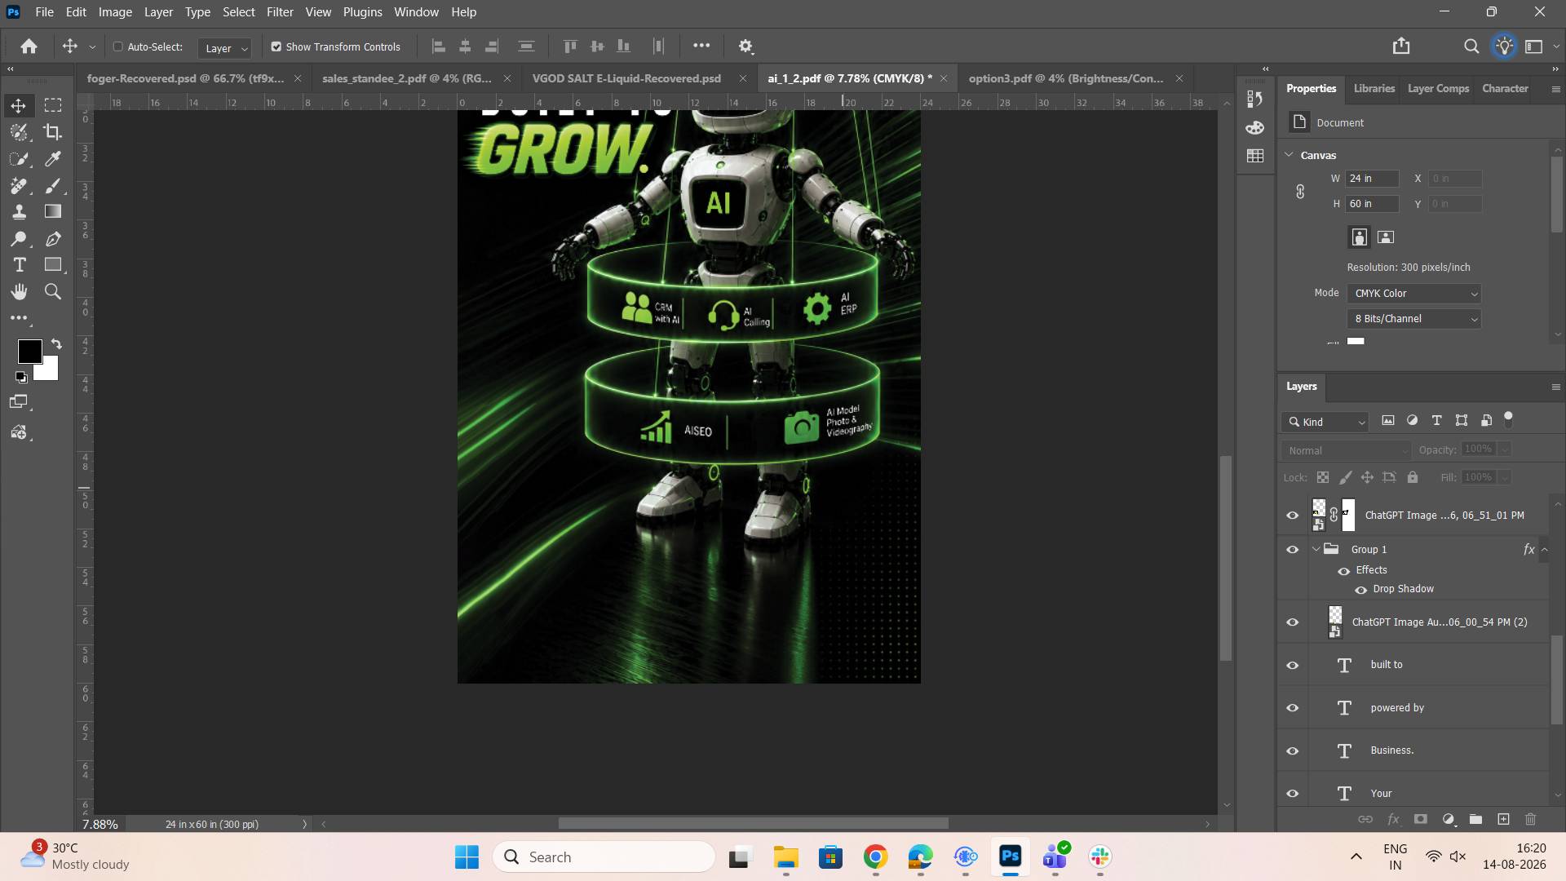Open the 8 Bits/Channel dropdown

point(1414,319)
